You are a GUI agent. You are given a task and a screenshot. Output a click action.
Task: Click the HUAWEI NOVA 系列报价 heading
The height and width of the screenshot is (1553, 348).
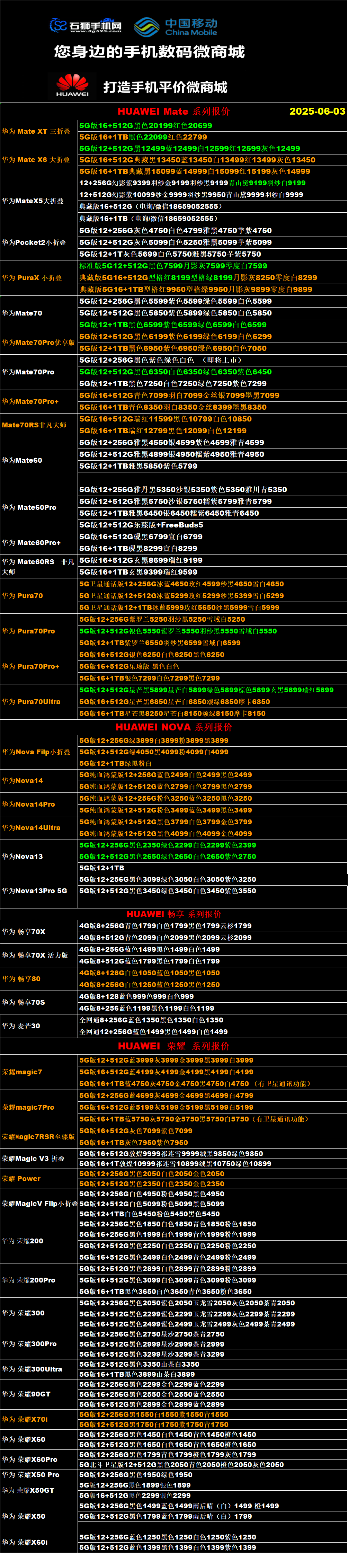174,727
